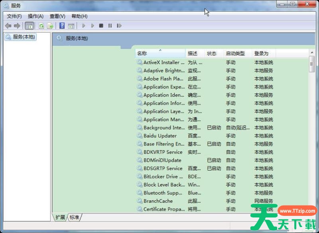The height and width of the screenshot is (233, 319).
Task: Sort the list by the 名称 column header
Action: pyautogui.click(x=159, y=53)
